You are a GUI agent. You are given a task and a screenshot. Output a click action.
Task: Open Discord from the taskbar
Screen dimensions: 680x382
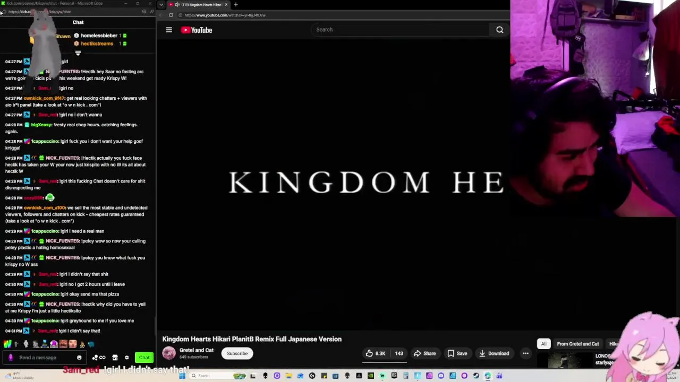point(441,376)
